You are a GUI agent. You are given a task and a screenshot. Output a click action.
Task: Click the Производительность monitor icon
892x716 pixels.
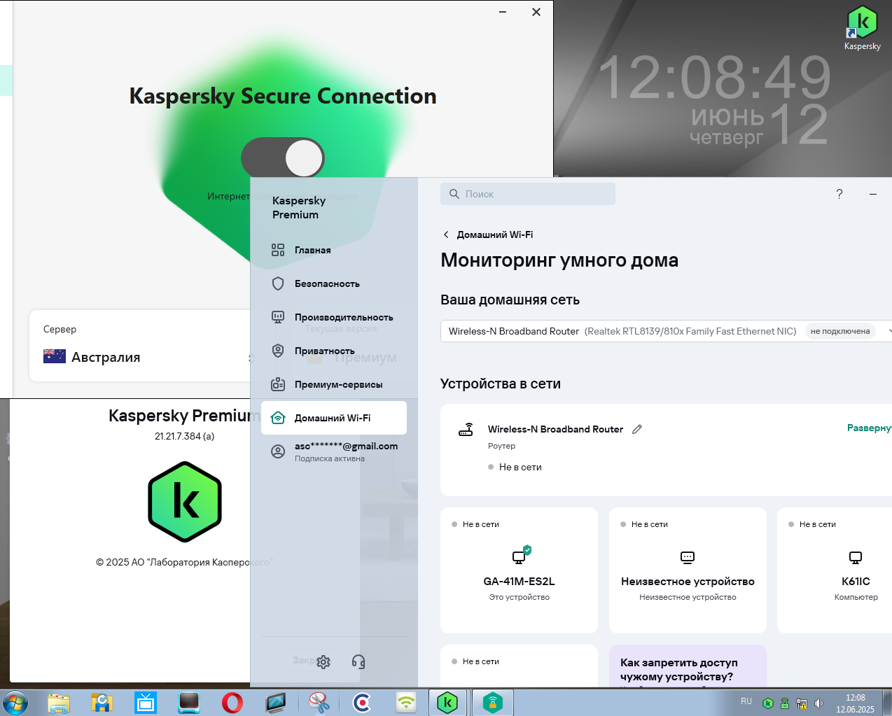point(278,317)
